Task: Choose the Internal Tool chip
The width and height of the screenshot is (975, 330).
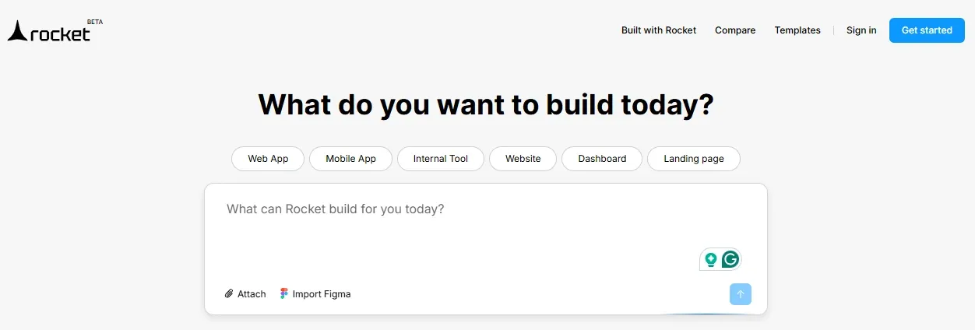Action: click(x=441, y=159)
